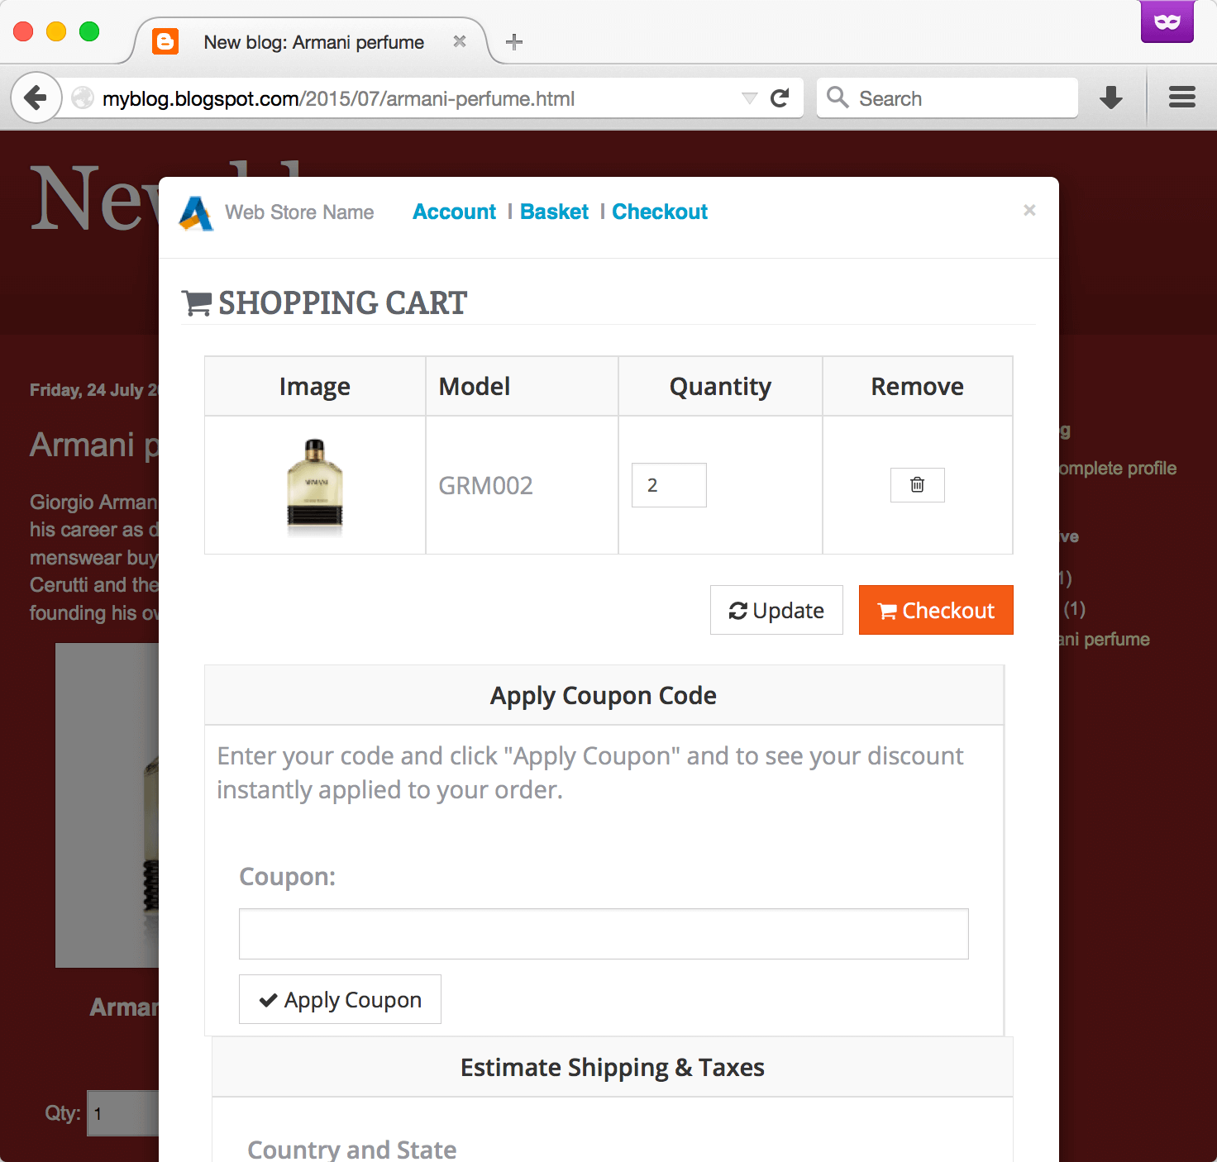Click the Model column header

click(x=522, y=386)
